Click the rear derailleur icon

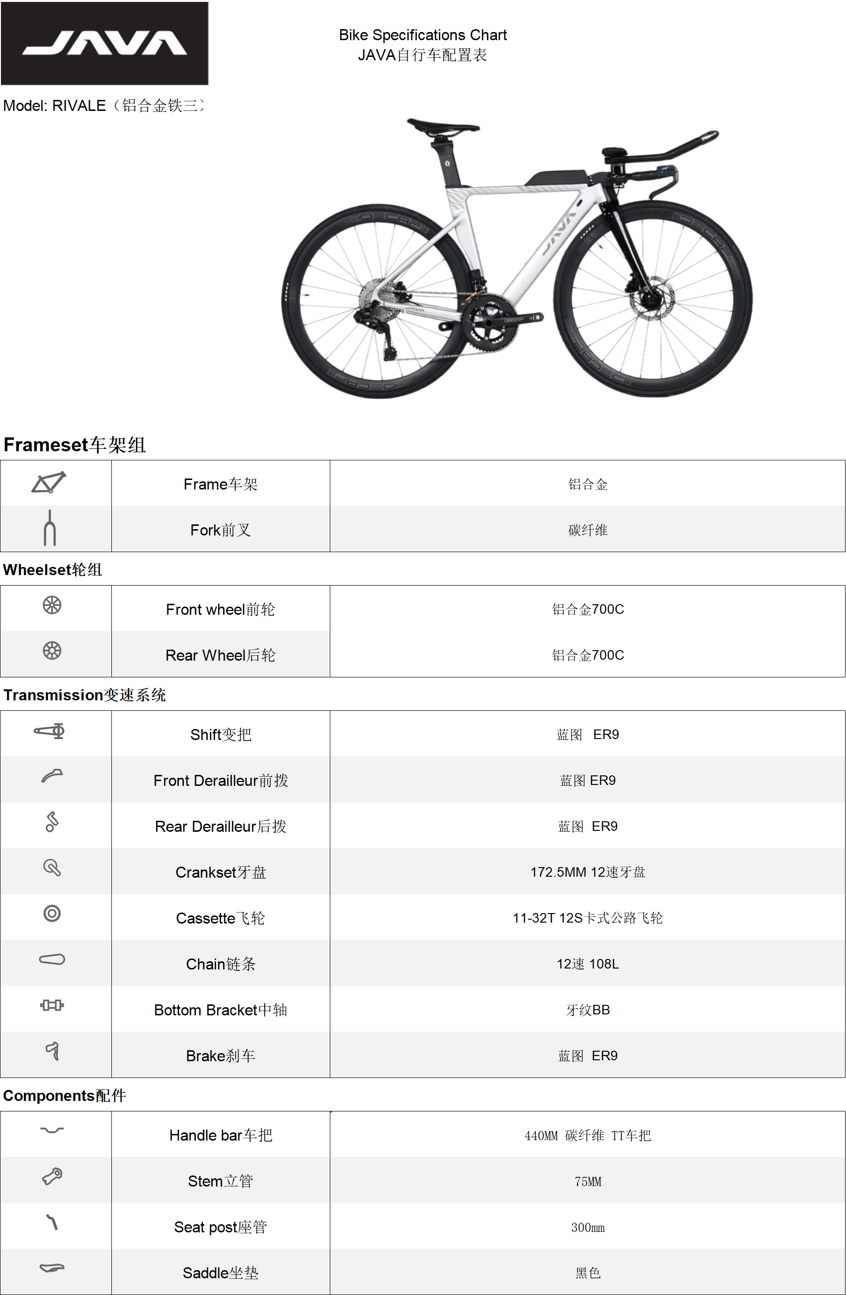52,822
